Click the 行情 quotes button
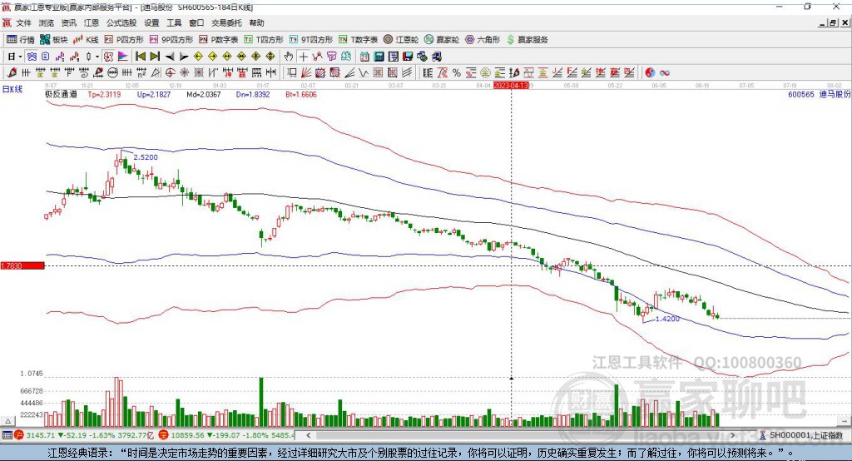Screen dimensions: 852x461 point(21,40)
